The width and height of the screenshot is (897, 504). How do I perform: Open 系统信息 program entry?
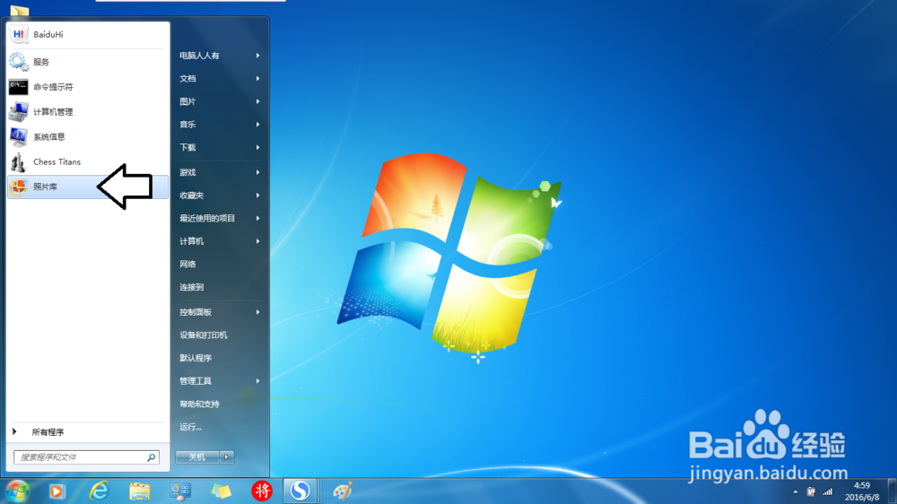click(x=88, y=136)
